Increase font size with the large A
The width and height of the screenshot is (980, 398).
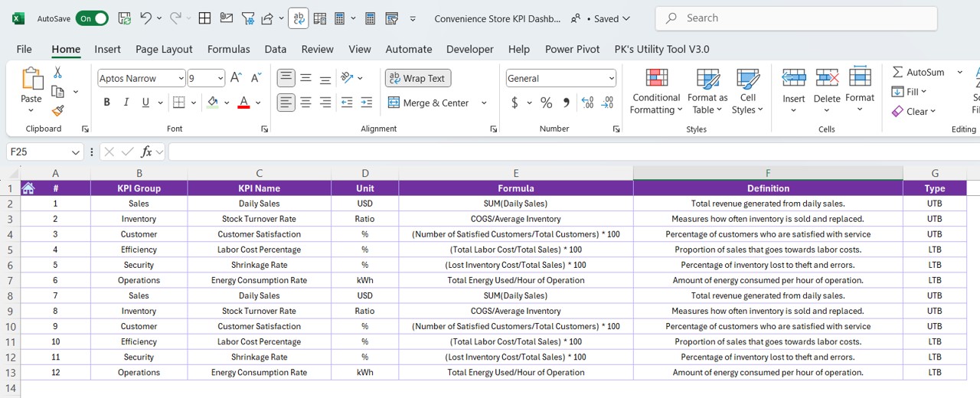coord(236,78)
